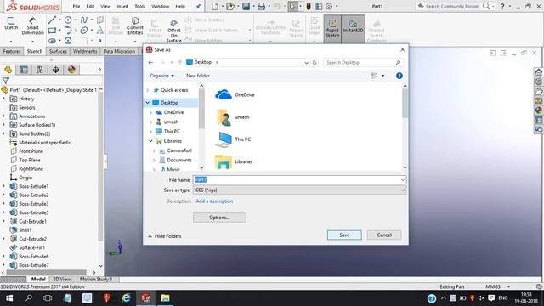Click the Search Desktop field
This screenshot has width=544, height=306.
click(x=363, y=62)
